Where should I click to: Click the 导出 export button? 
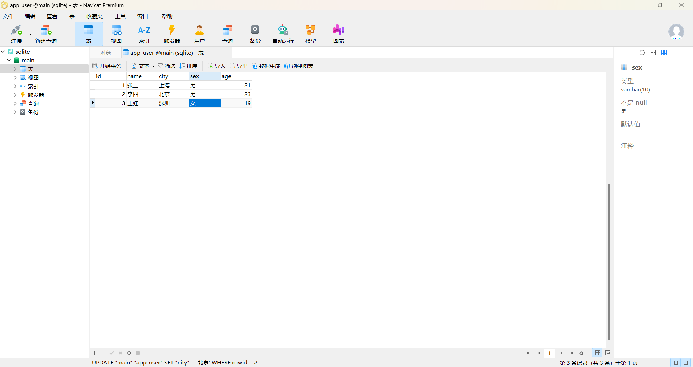point(239,66)
